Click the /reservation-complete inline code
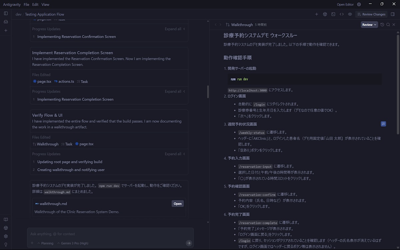Screen dimensions: 400x250 click(258, 223)
